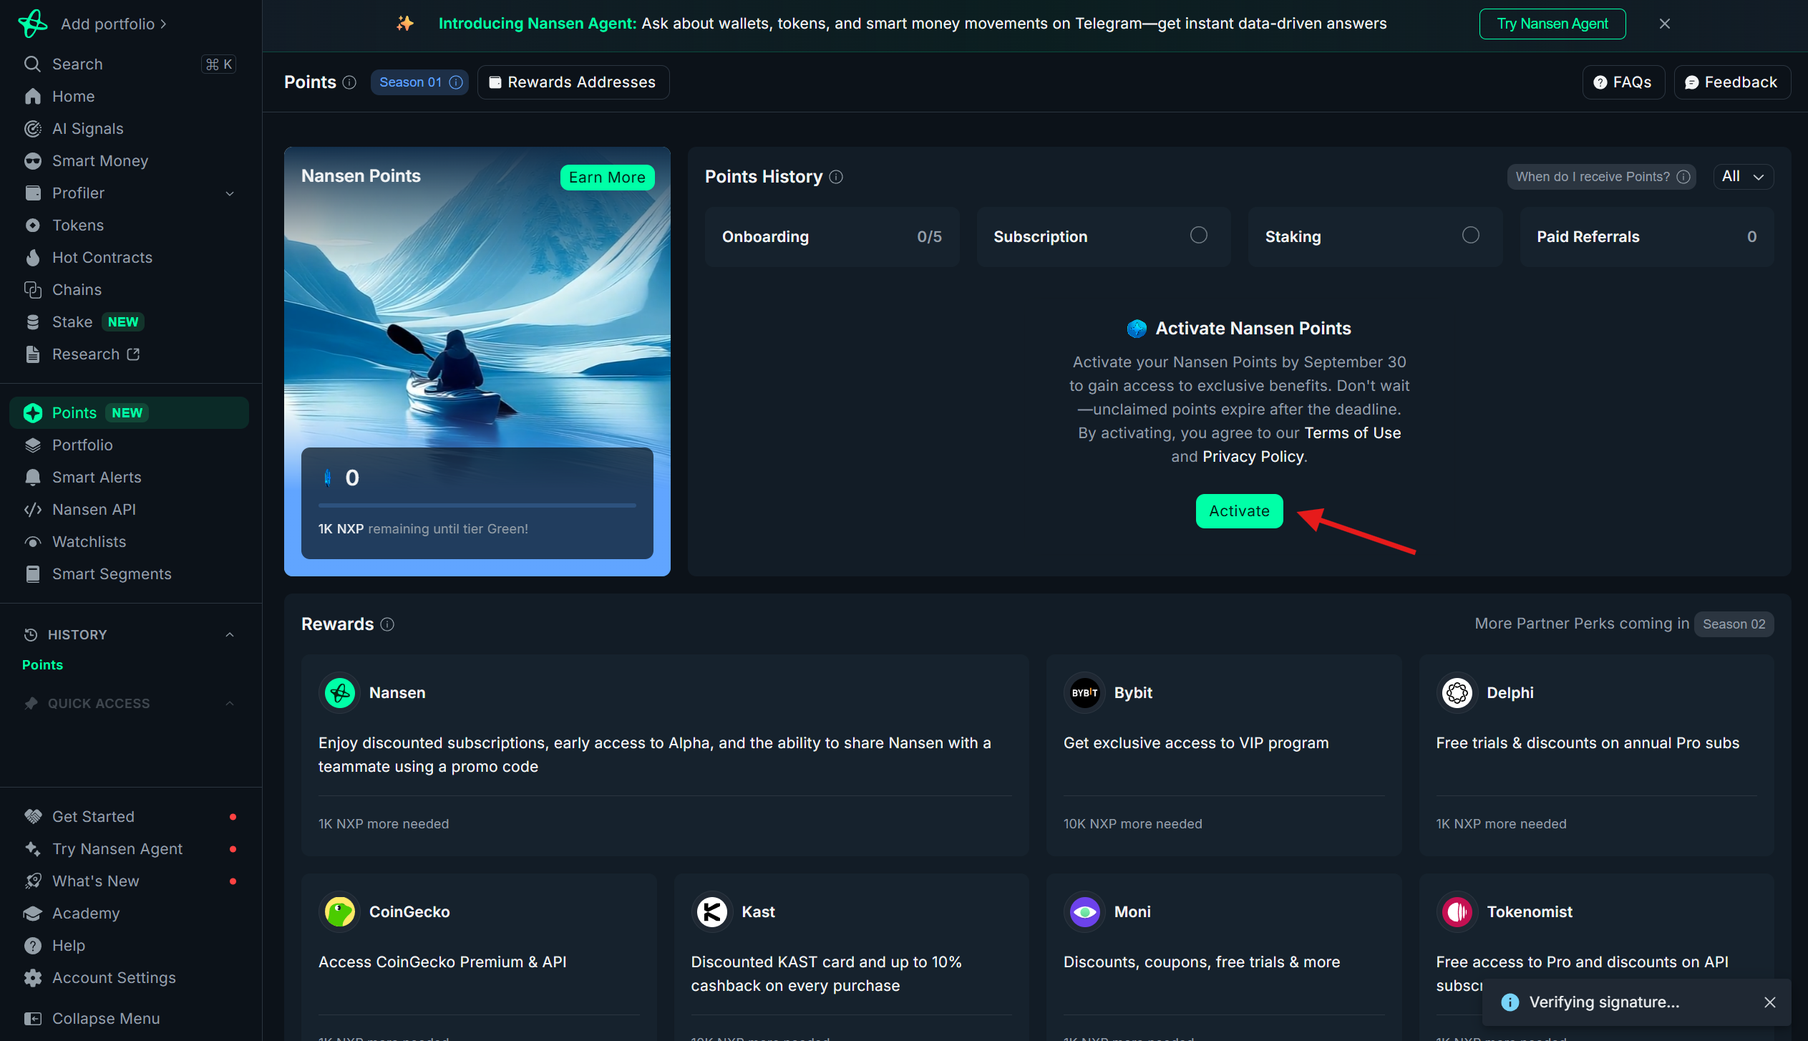Image resolution: width=1808 pixels, height=1041 pixels.
Task: Open the Moni reward card
Action: (1223, 957)
